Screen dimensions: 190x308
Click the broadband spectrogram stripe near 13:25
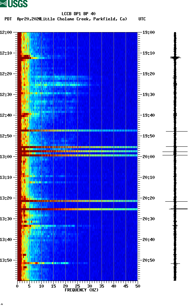(77, 209)
